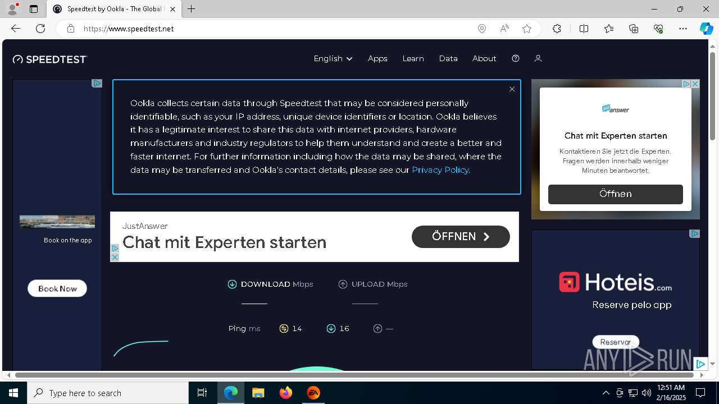Open the Windows Start menu
719x404 pixels.
point(13,393)
